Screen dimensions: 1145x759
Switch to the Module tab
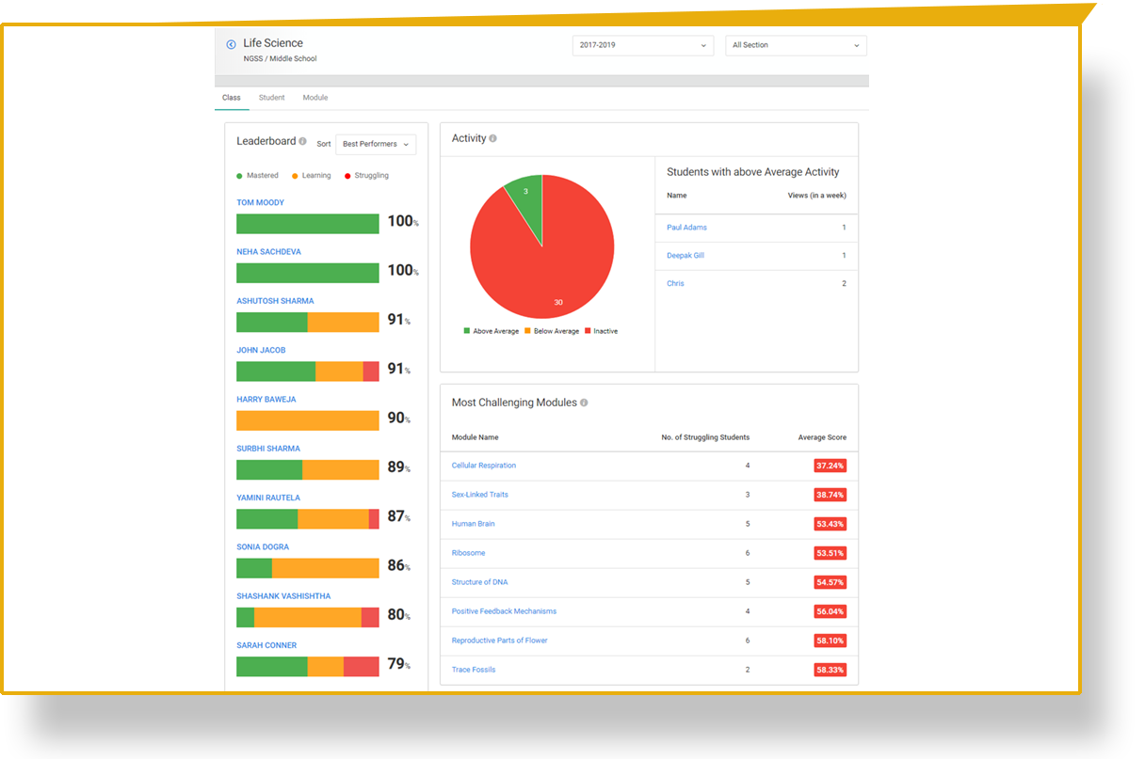click(x=315, y=98)
